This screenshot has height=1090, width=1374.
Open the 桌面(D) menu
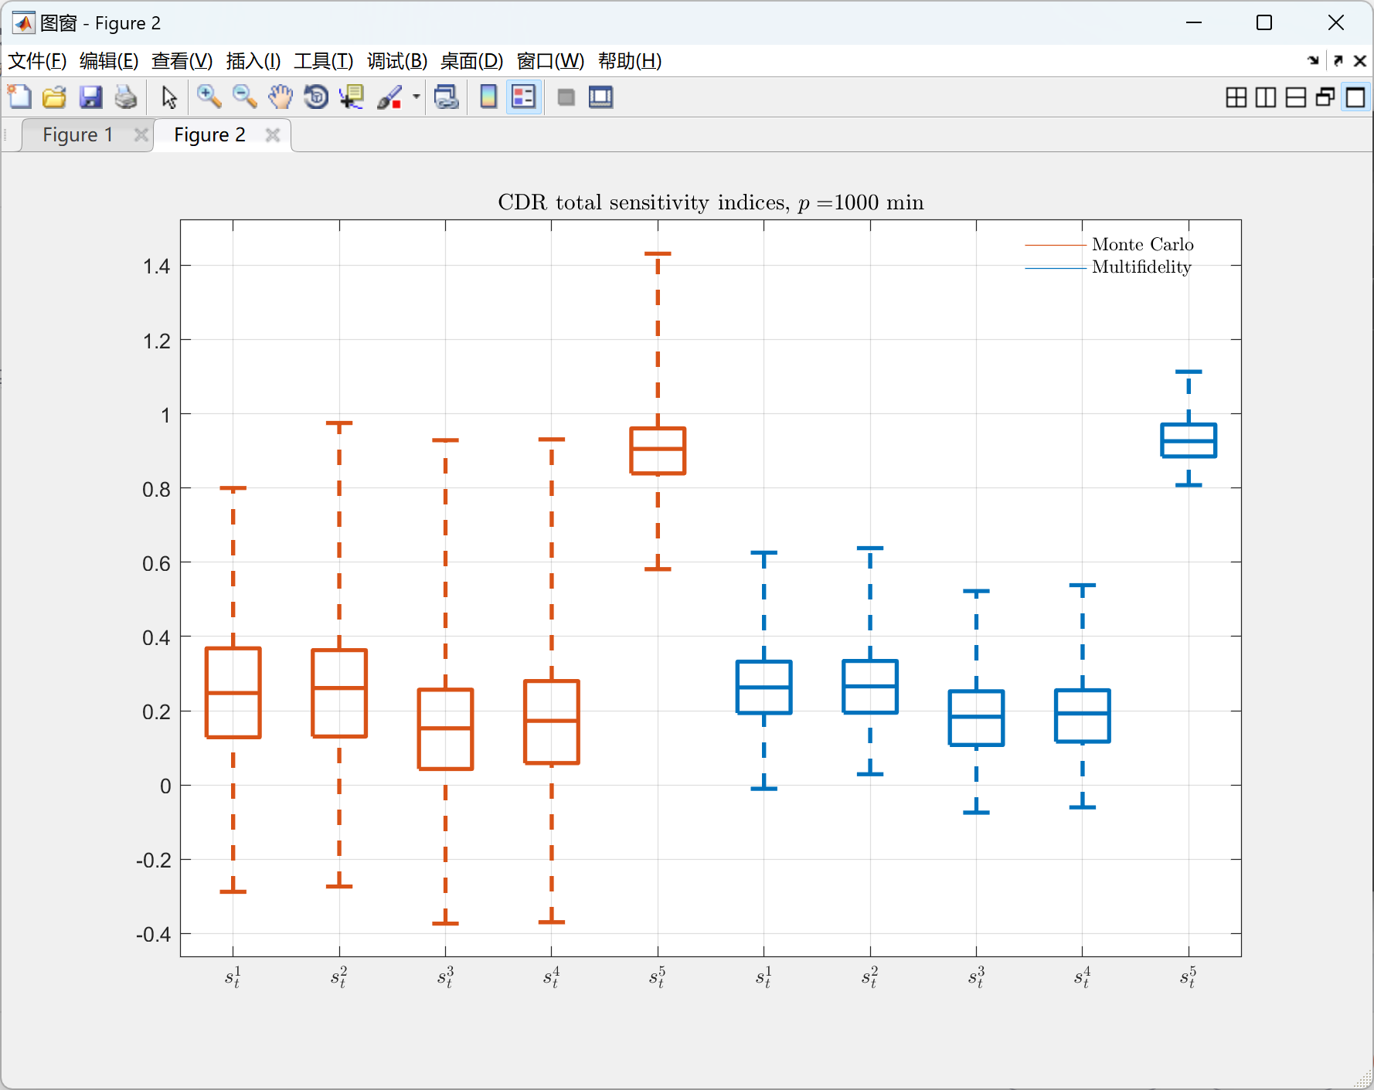[x=471, y=61]
